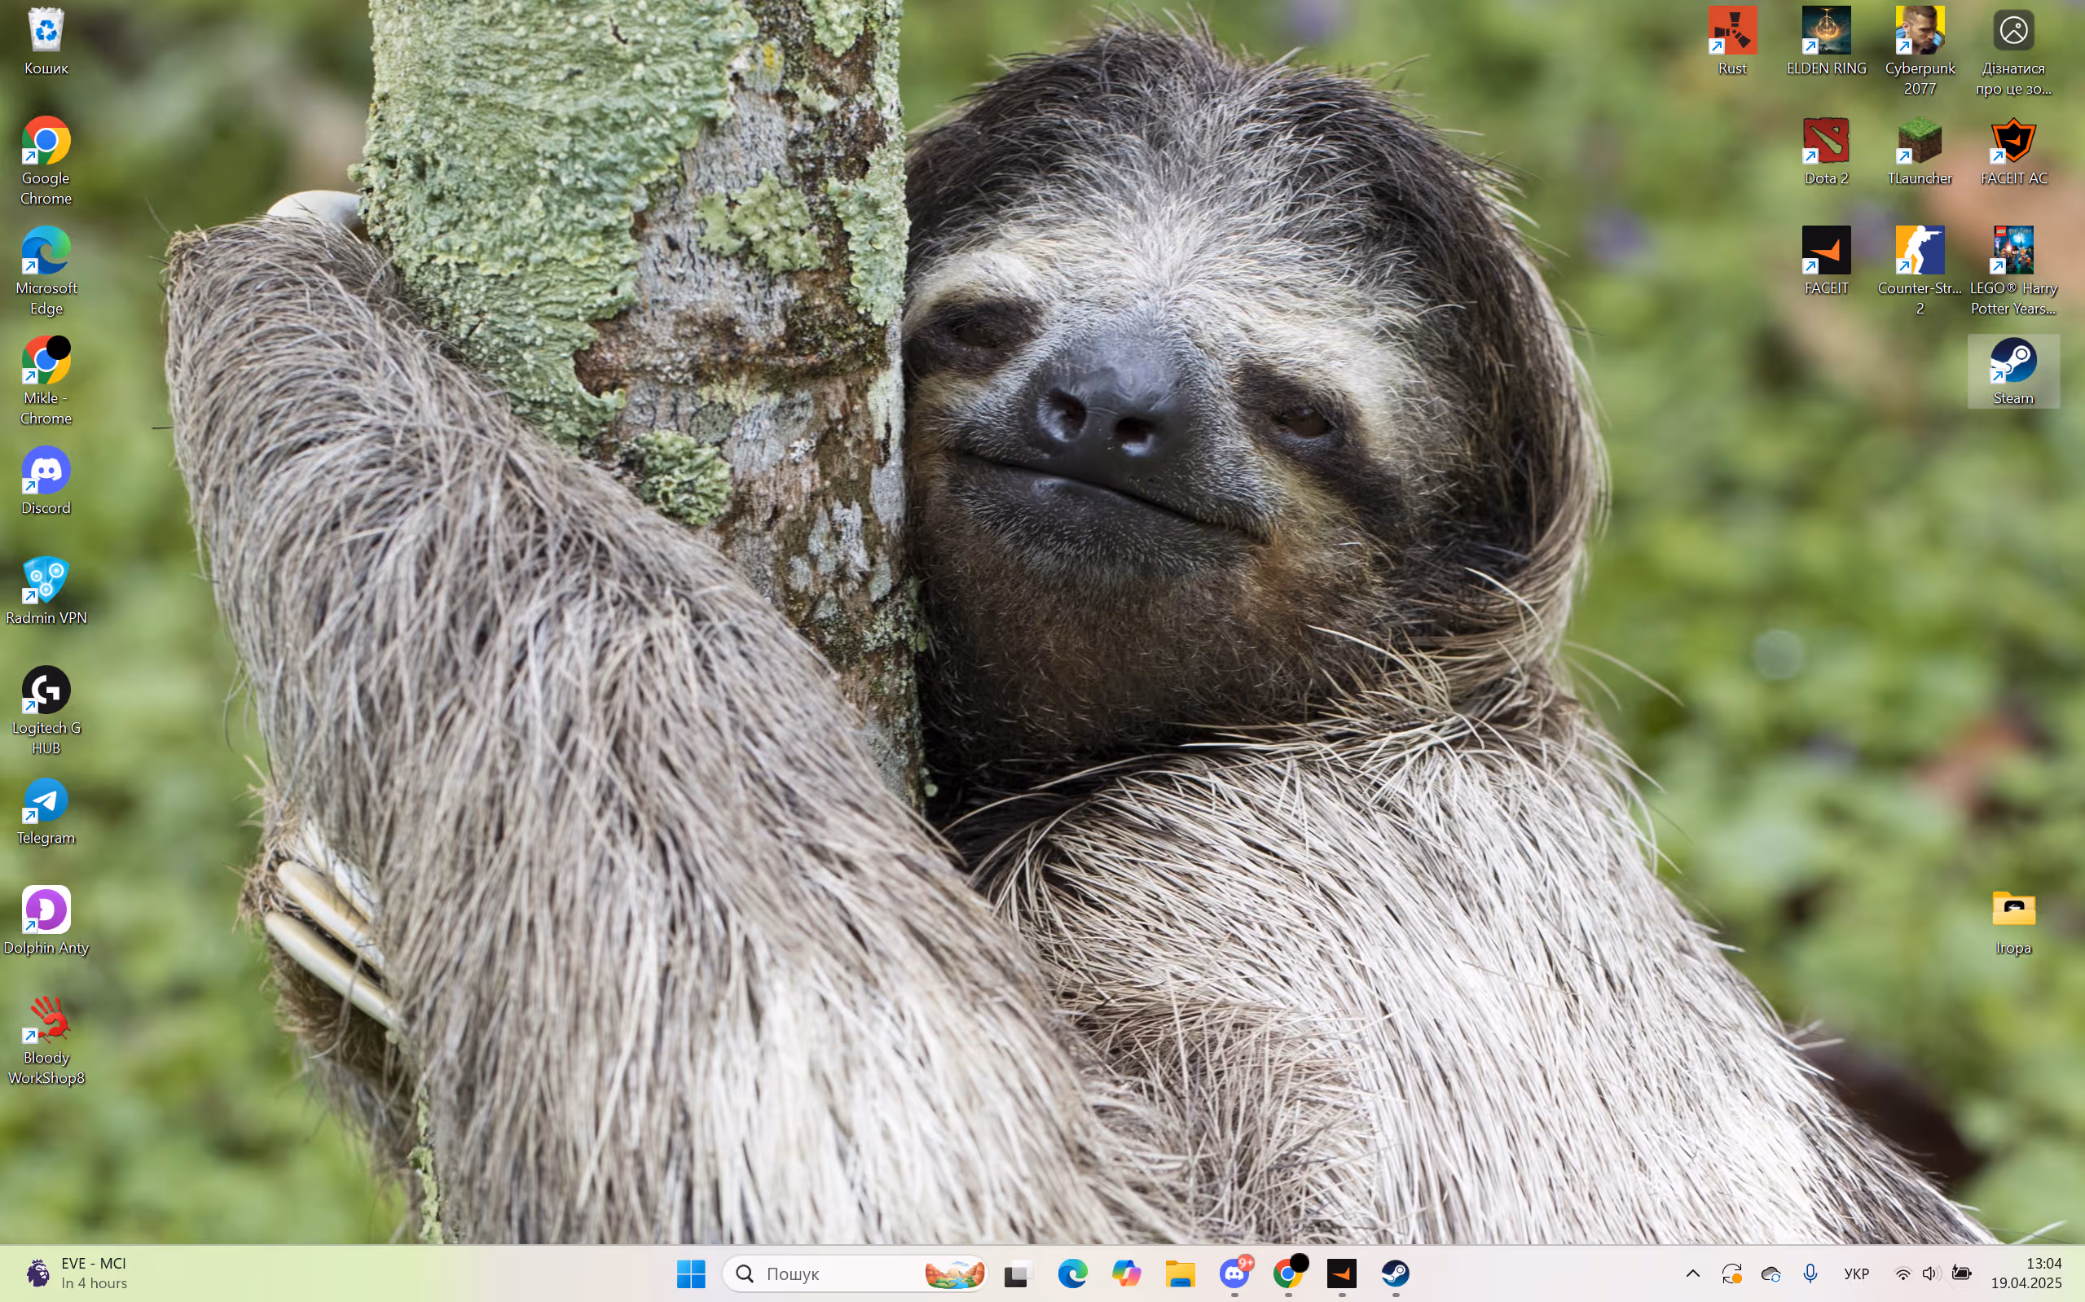Select the Counter-Strike 2 shortcut

coord(1920,271)
